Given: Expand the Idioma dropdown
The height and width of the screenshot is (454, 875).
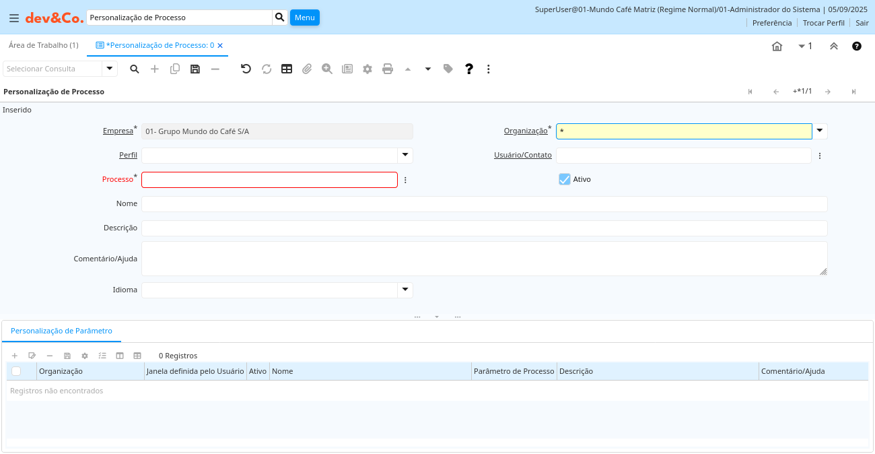Looking at the screenshot, I should point(405,290).
